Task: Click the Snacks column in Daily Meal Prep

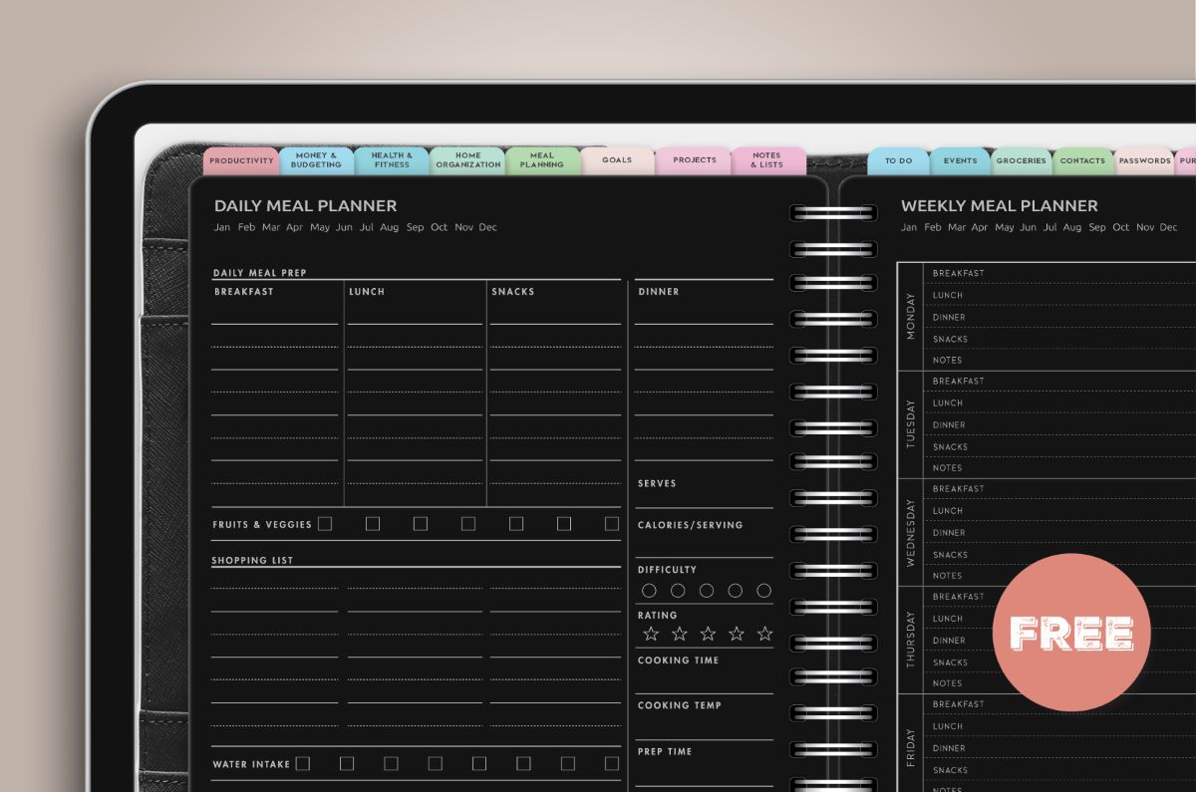Action: pyautogui.click(x=554, y=394)
